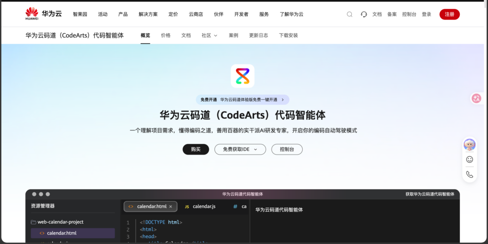Screen dimensions: 488x244
Task: Click the Huawei Cloud logo
Action: (x=43, y=14)
